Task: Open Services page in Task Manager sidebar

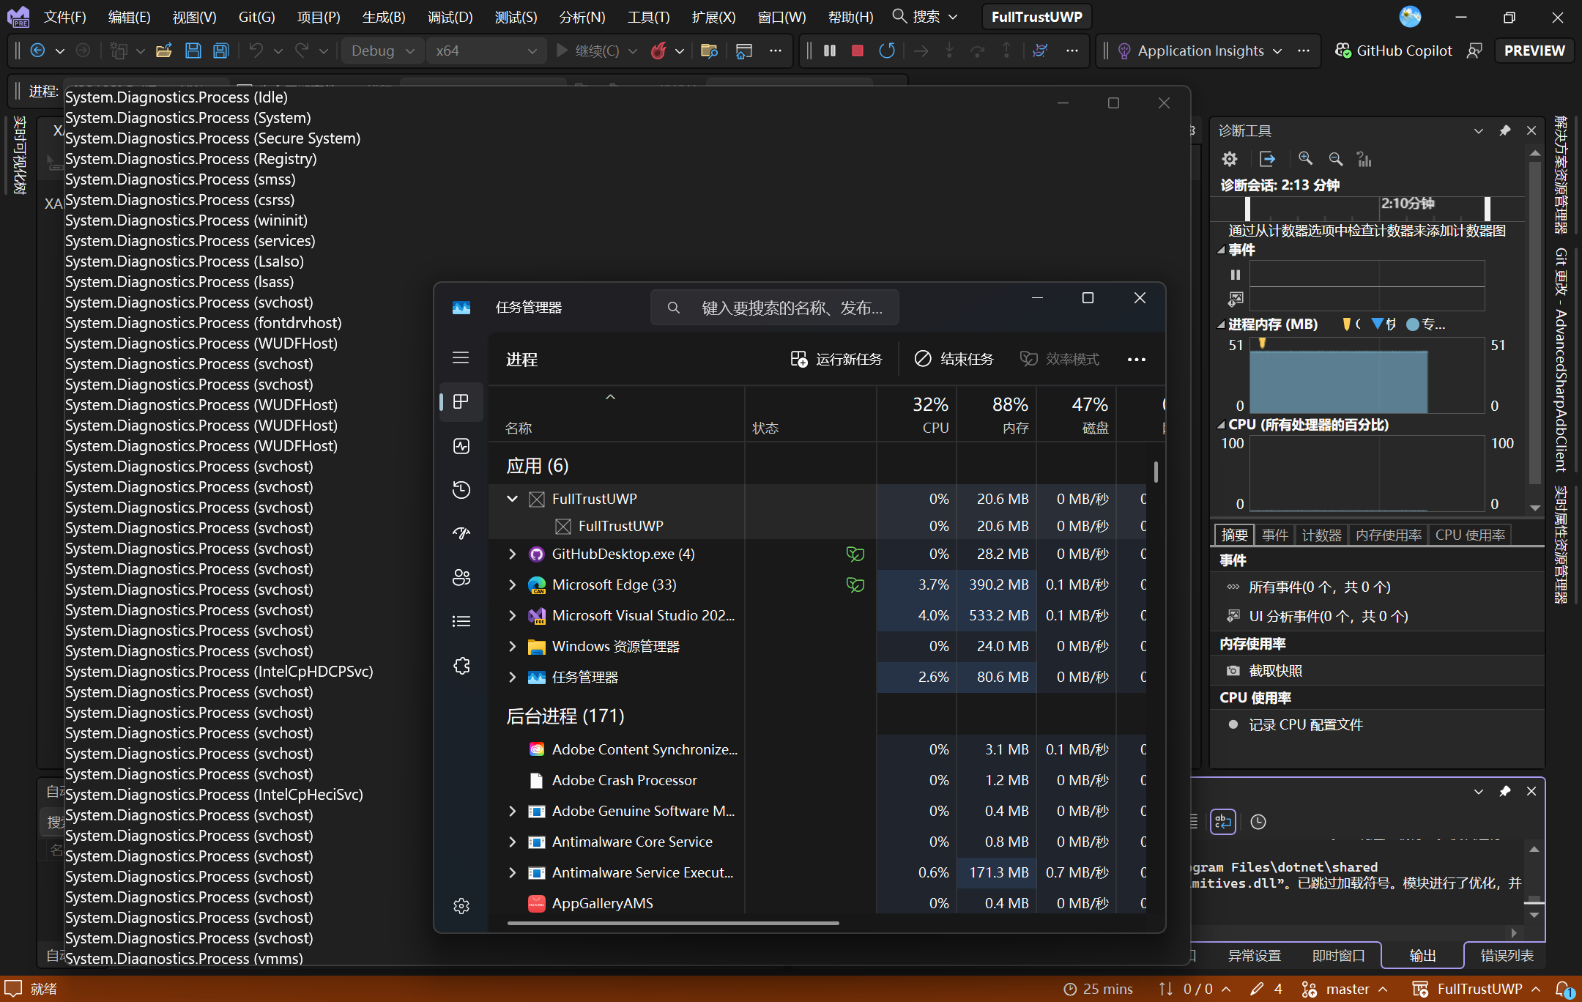Action: 461,665
